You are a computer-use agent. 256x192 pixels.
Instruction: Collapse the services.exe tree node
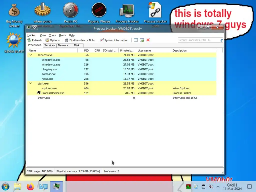coord(30,55)
